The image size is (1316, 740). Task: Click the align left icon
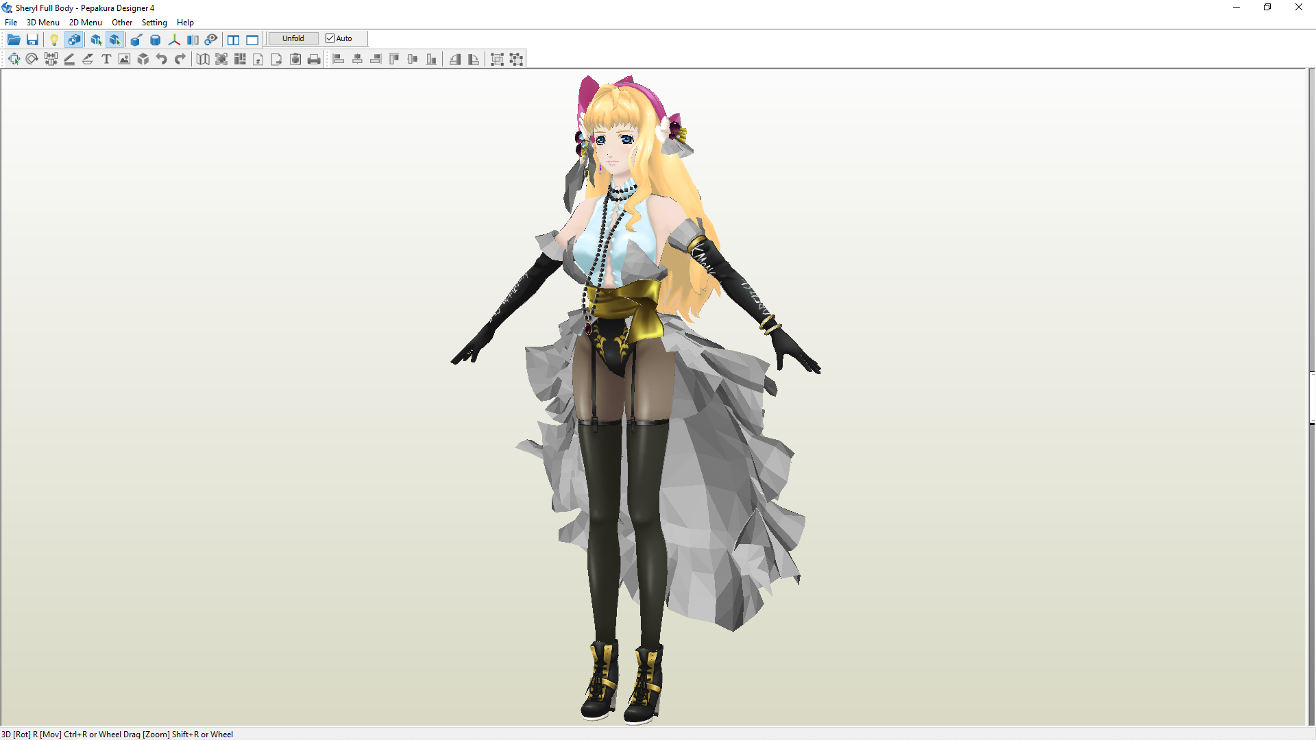pyautogui.click(x=339, y=59)
